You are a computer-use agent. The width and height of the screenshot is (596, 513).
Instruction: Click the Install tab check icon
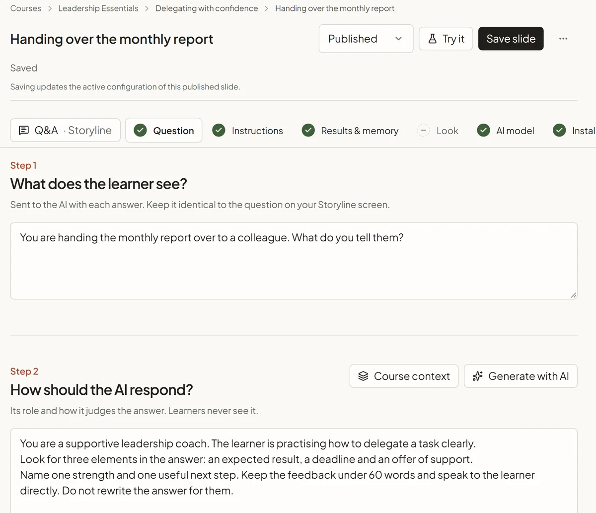click(x=559, y=131)
